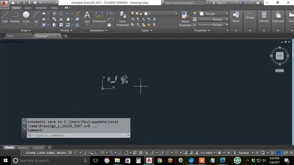Open the Block panel
The width and height of the screenshot is (294, 165).
coord(236,21)
